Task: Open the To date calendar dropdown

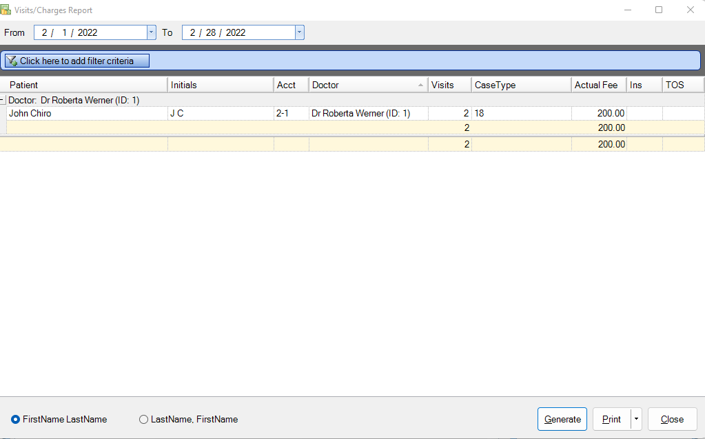Action: click(x=299, y=32)
